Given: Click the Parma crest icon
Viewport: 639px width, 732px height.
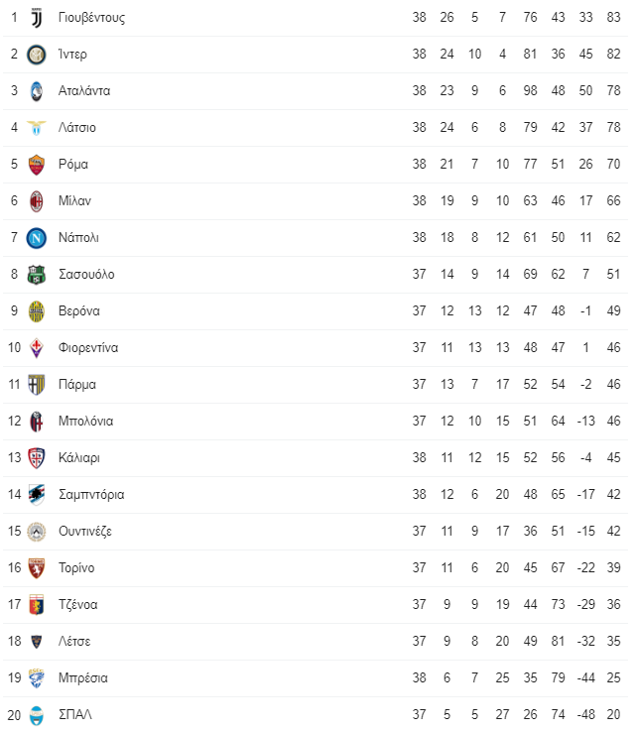Looking at the screenshot, I should click(x=37, y=385).
